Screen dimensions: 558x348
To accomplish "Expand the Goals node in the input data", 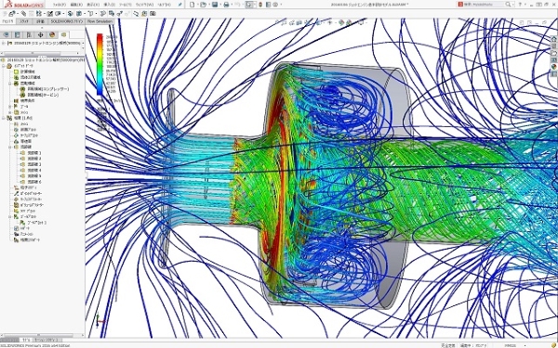I will (10, 107).
